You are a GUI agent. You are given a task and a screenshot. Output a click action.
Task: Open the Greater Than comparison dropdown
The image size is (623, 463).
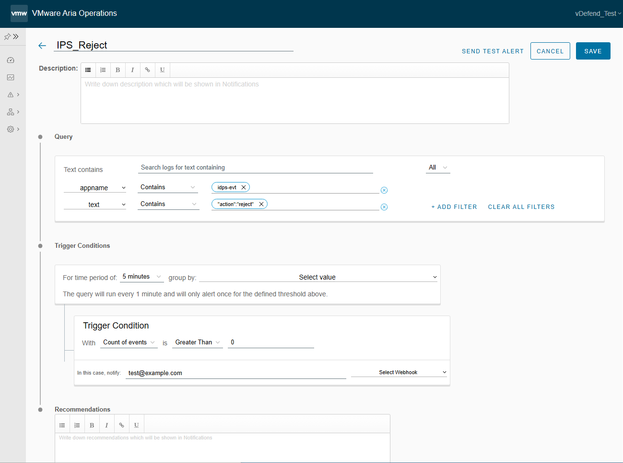(198, 342)
